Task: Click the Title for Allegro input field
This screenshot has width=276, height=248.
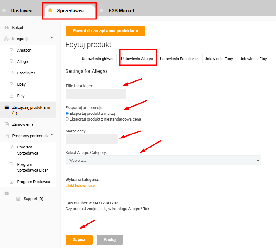Action: pos(96,94)
